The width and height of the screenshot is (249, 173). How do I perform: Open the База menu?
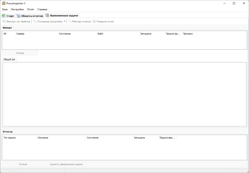coord(5,9)
